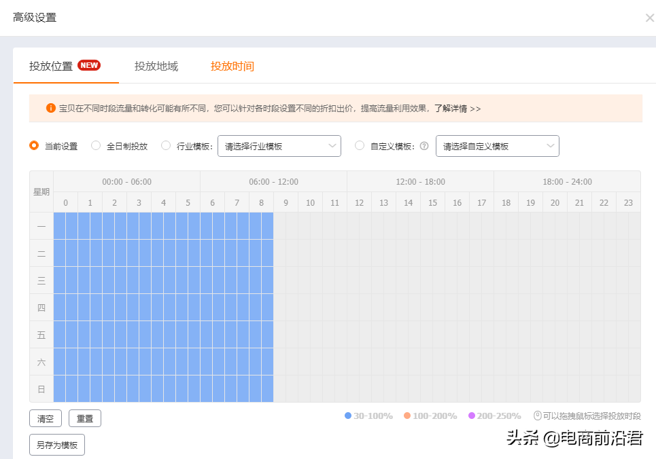Select the 当前设置 radio button

pyautogui.click(x=33, y=145)
